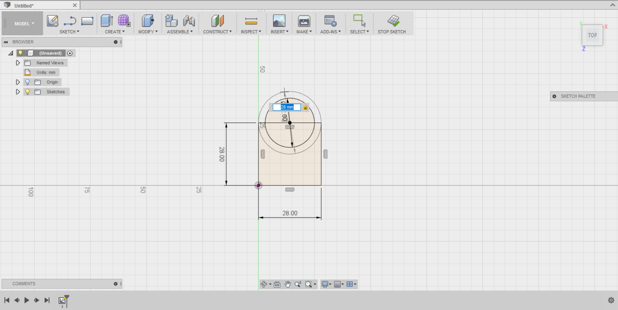Click the Insert image icon
The width and height of the screenshot is (618, 310).
coord(279,21)
